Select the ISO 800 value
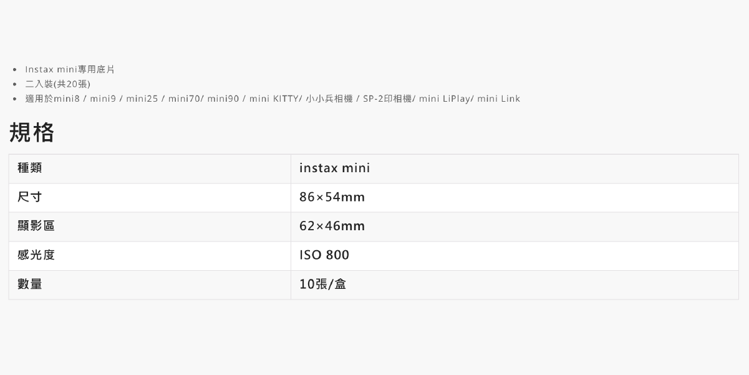This screenshot has height=375, width=749. [324, 255]
